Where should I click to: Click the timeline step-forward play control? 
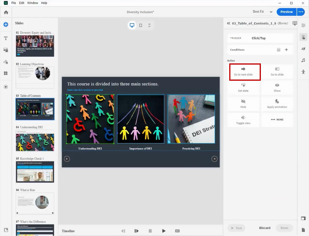[x=136, y=231]
